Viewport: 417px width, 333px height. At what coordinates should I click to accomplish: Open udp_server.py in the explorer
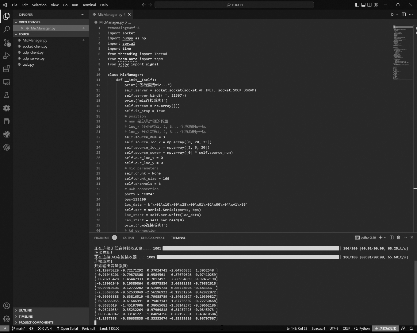pyautogui.click(x=33, y=58)
